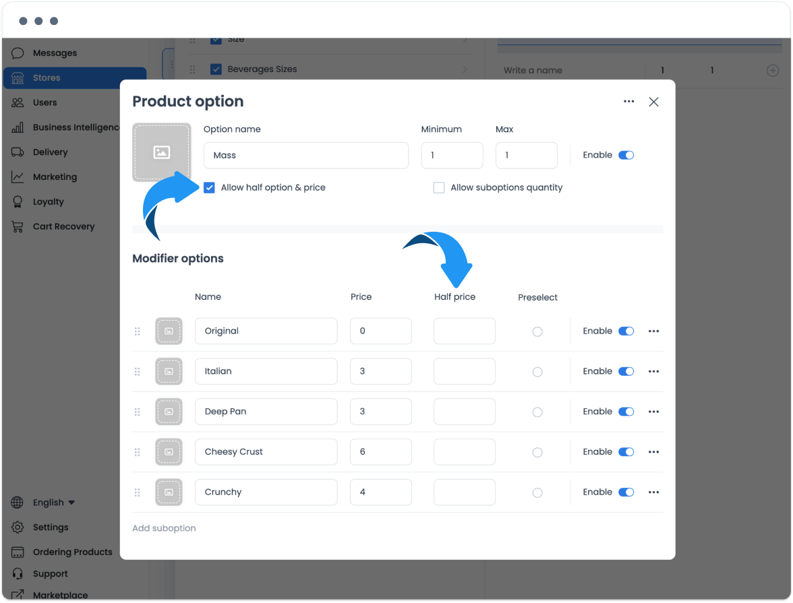Click the Cart Recovery cart icon

point(18,226)
